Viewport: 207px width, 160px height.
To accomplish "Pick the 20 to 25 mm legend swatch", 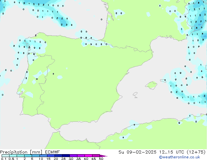I will [58, 156].
